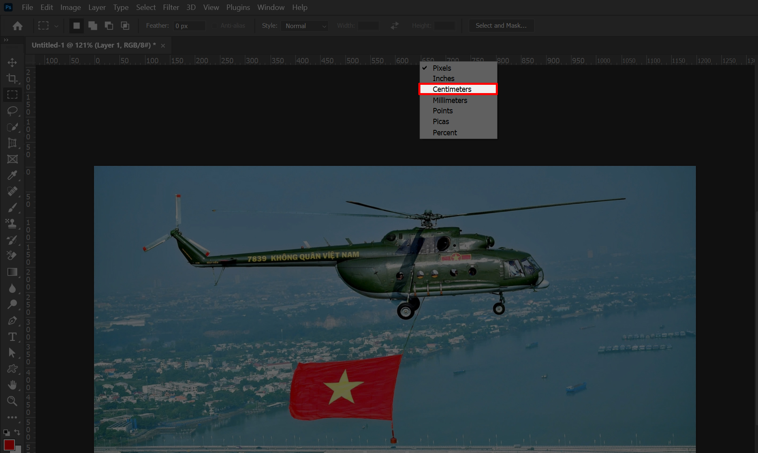Select the Dodge tool
Viewport: 758px width, 453px height.
point(12,304)
